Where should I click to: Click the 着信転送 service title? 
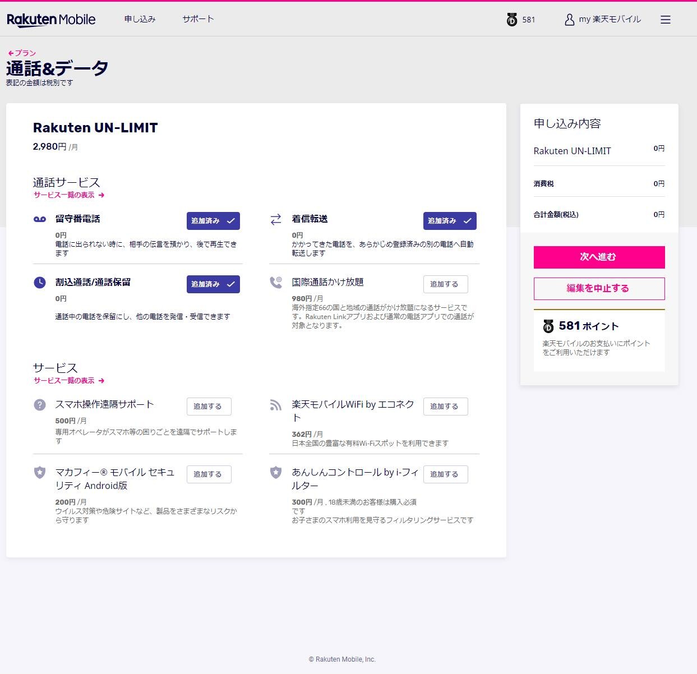tap(310, 219)
